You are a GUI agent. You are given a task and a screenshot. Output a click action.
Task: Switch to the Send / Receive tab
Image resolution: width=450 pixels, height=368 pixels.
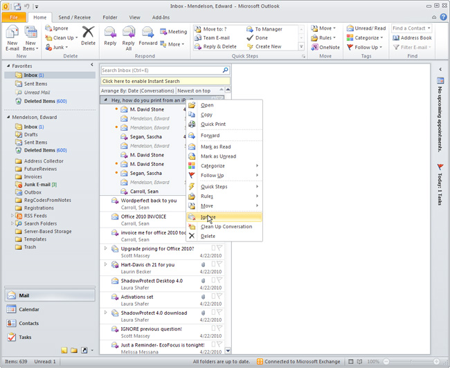click(74, 17)
